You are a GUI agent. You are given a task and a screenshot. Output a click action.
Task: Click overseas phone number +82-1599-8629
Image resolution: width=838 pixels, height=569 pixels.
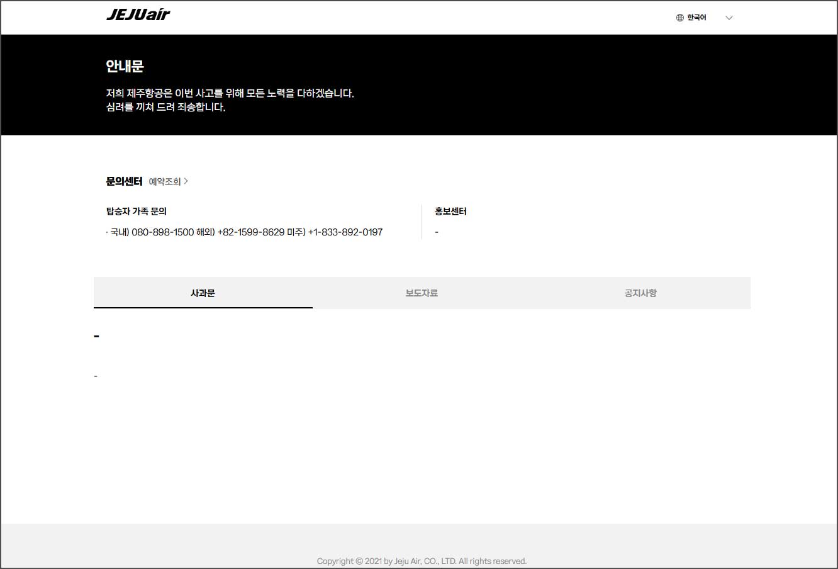pos(250,232)
